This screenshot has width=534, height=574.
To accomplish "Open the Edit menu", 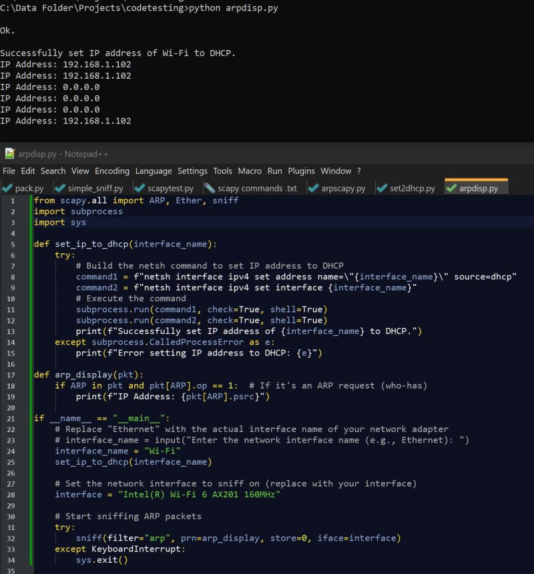I will tap(28, 171).
